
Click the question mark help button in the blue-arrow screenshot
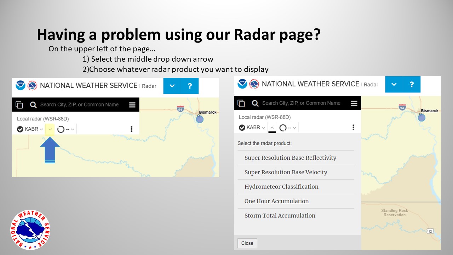click(x=190, y=86)
